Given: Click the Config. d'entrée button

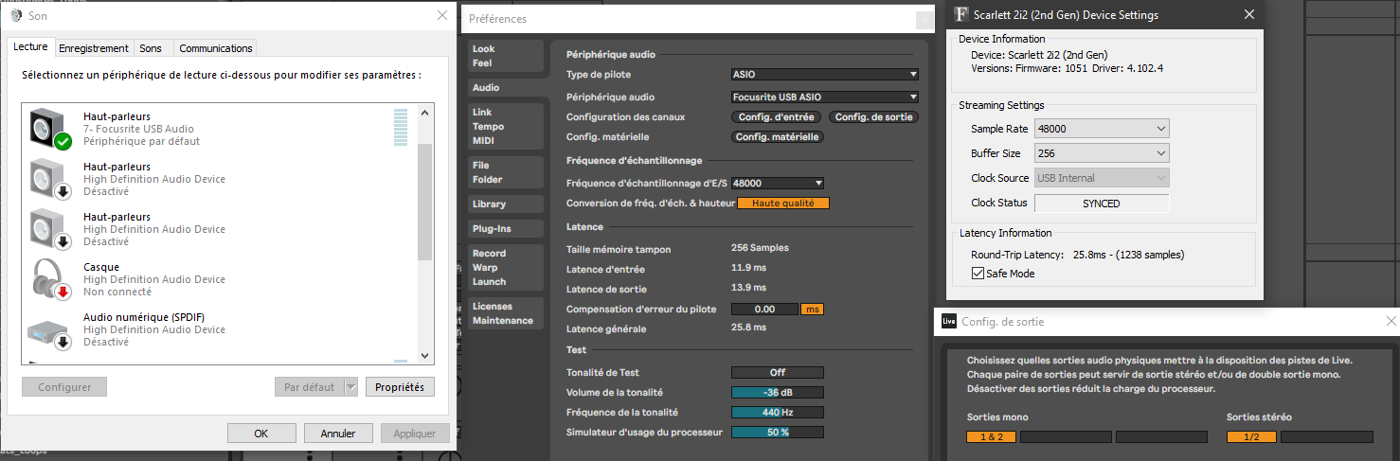Looking at the screenshot, I should click(x=776, y=117).
